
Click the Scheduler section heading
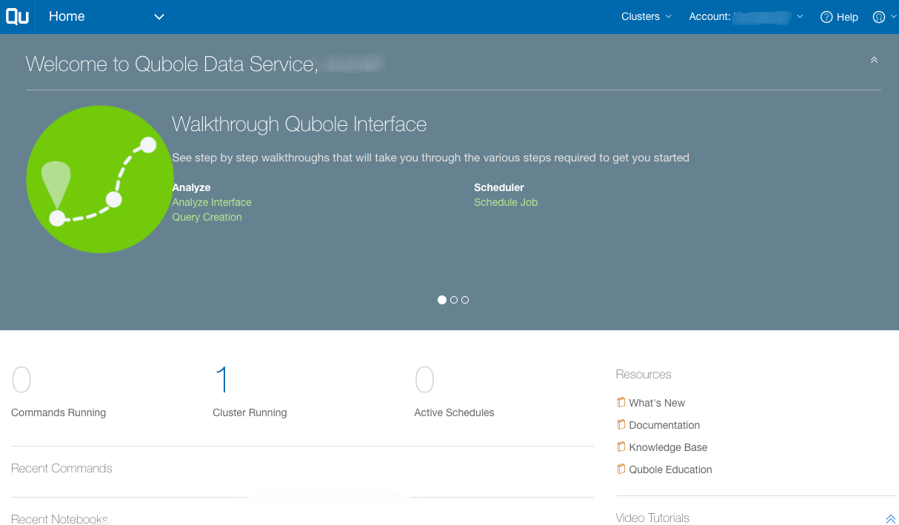coord(499,187)
